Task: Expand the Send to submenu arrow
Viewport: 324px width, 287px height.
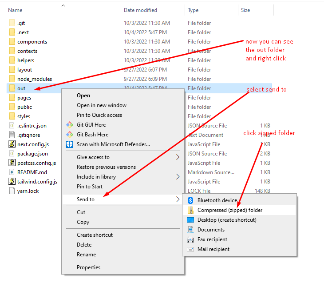Action: point(178,199)
